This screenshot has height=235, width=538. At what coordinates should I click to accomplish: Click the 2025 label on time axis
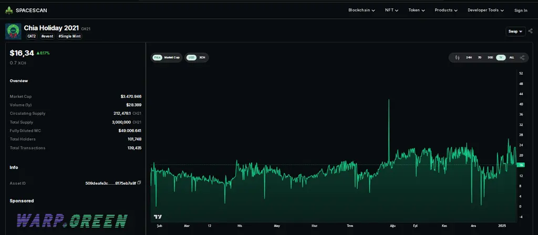(x=502, y=226)
